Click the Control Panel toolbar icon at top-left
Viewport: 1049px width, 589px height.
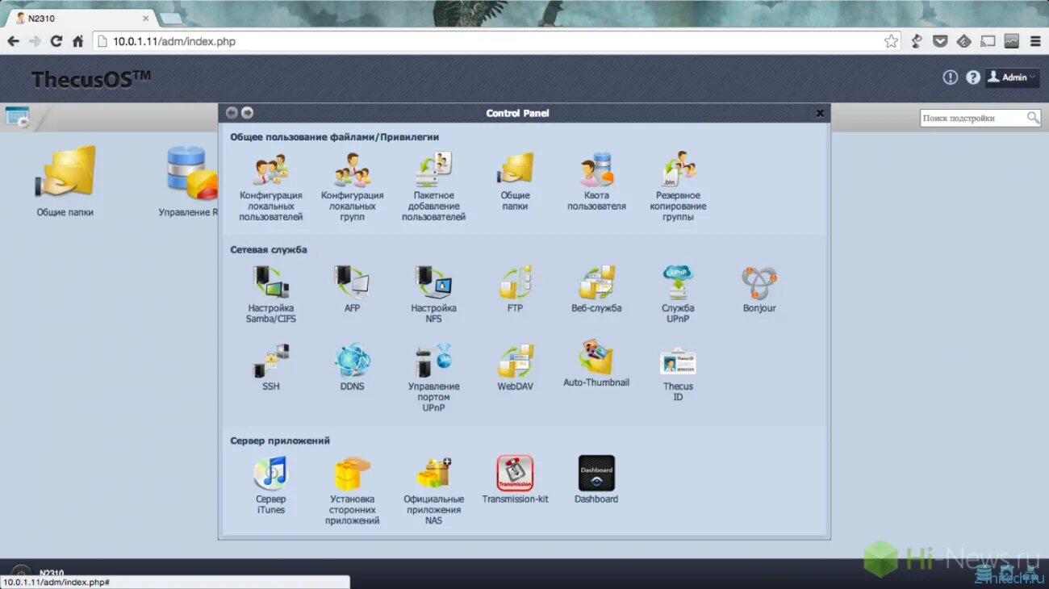pyautogui.click(x=17, y=117)
